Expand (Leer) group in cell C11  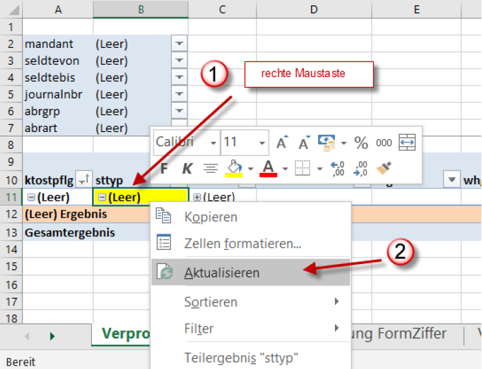click(x=197, y=197)
